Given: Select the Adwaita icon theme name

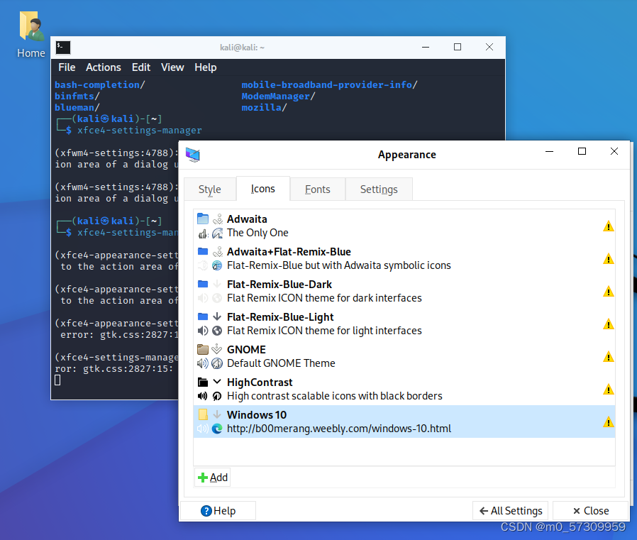Looking at the screenshot, I should pyautogui.click(x=247, y=219).
